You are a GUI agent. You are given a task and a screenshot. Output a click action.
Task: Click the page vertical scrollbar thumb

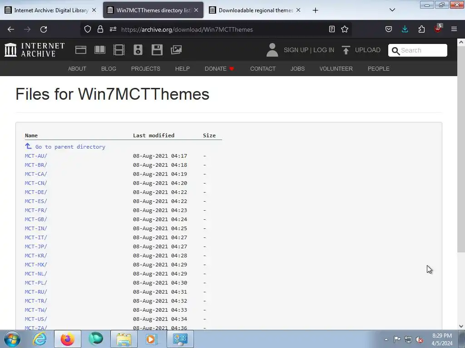point(461,150)
